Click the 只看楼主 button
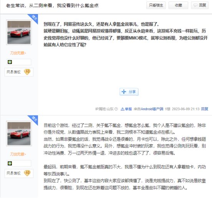212x198 pixels. [156, 5]
